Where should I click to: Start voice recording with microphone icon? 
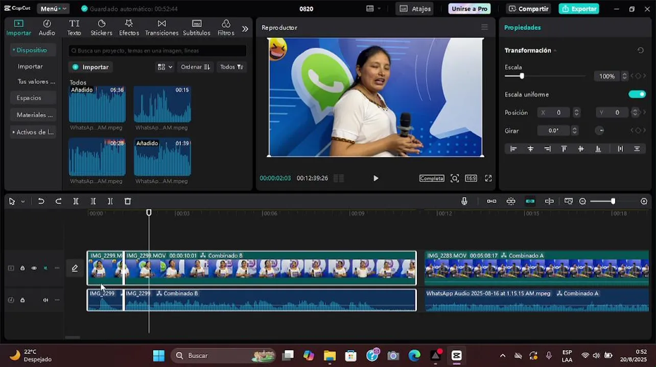[464, 201]
